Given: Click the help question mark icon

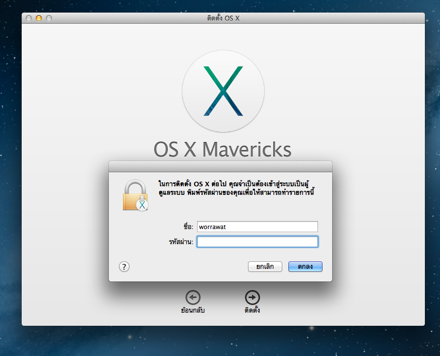Looking at the screenshot, I should click(x=124, y=266).
